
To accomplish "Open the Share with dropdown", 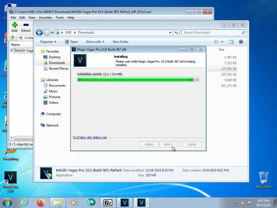I will point(95,42).
